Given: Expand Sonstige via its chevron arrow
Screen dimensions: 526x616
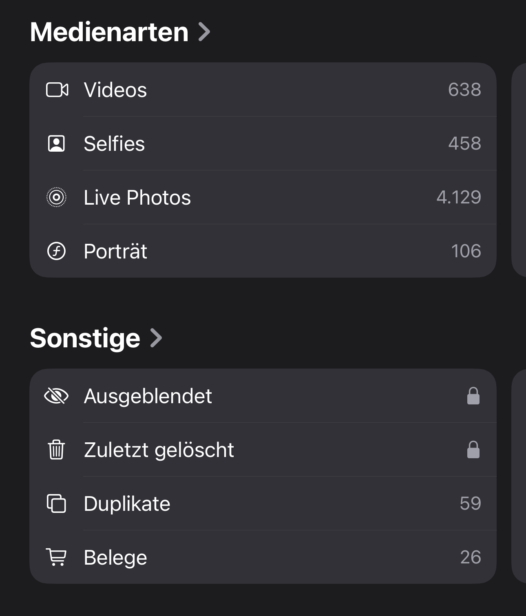Looking at the screenshot, I should click(x=156, y=338).
